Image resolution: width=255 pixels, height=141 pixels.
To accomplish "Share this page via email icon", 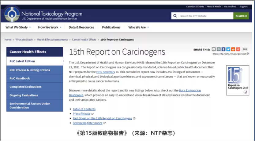I will click(x=214, y=49).
